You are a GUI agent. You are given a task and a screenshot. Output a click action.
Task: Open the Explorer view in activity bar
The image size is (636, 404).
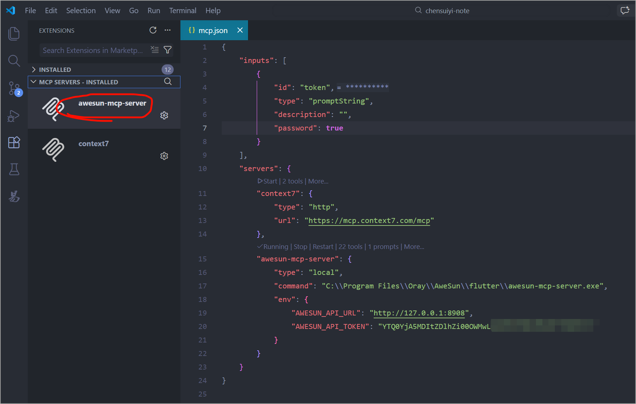click(x=14, y=33)
